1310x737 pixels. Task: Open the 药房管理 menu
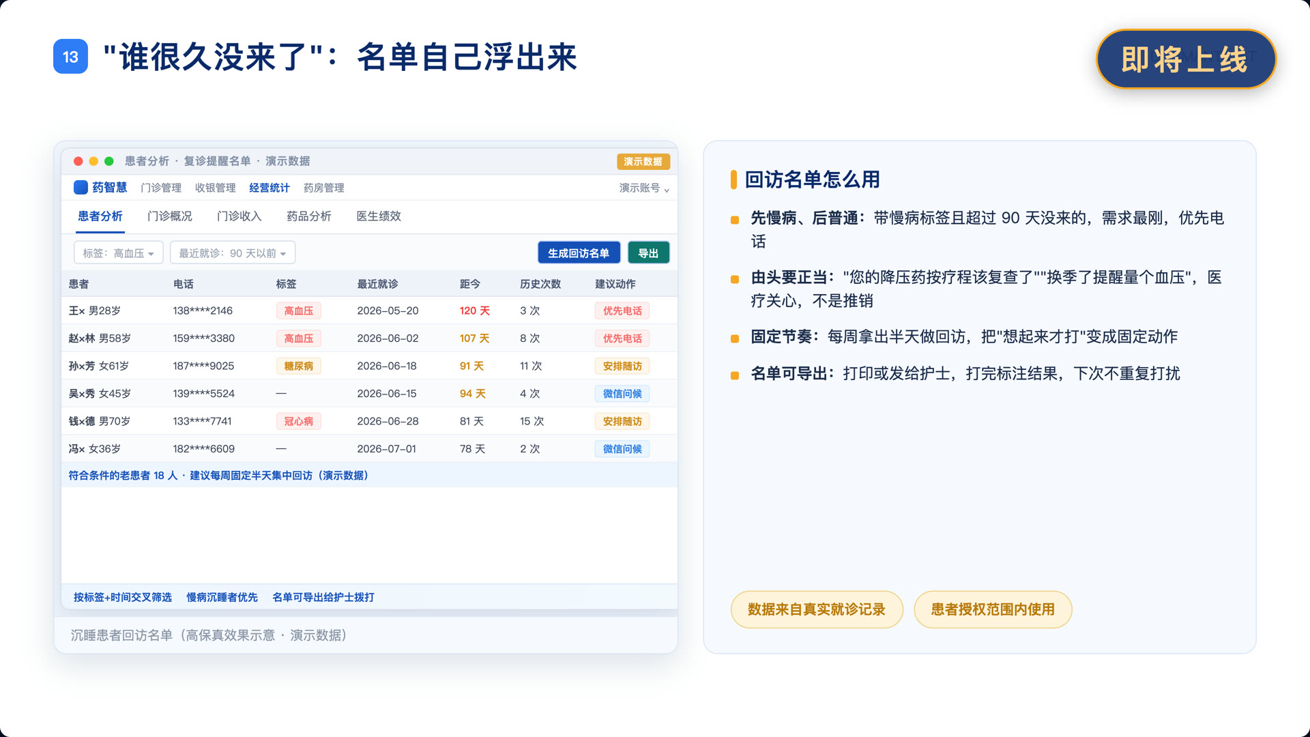[x=323, y=188]
